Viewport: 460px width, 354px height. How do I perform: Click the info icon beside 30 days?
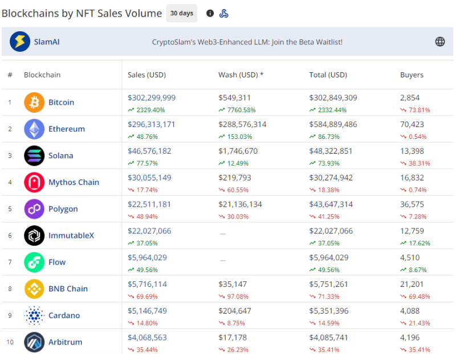click(x=210, y=13)
